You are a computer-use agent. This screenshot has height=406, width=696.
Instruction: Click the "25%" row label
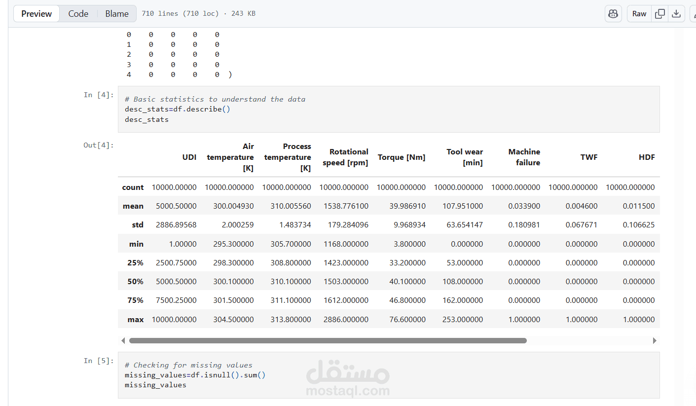point(136,263)
